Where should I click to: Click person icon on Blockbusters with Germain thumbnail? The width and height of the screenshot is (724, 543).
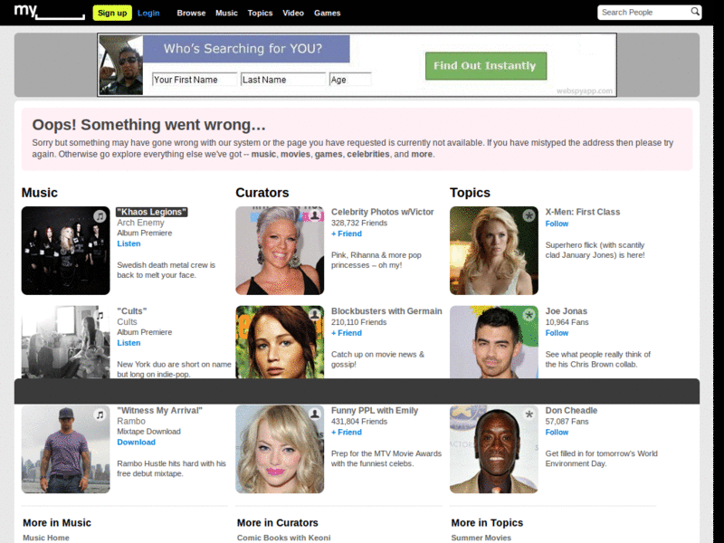pyautogui.click(x=314, y=315)
